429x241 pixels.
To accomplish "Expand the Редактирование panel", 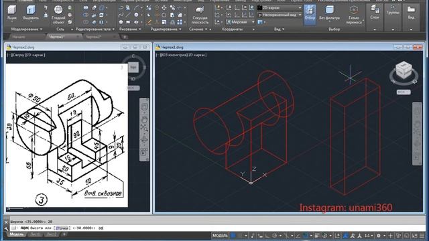I will pos(166,29).
